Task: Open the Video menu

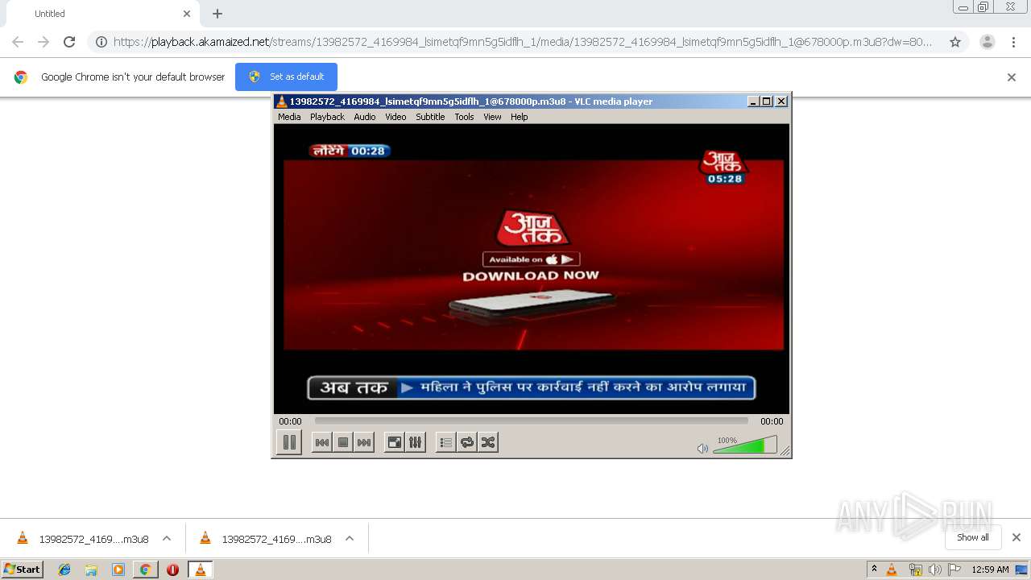Action: [x=395, y=117]
